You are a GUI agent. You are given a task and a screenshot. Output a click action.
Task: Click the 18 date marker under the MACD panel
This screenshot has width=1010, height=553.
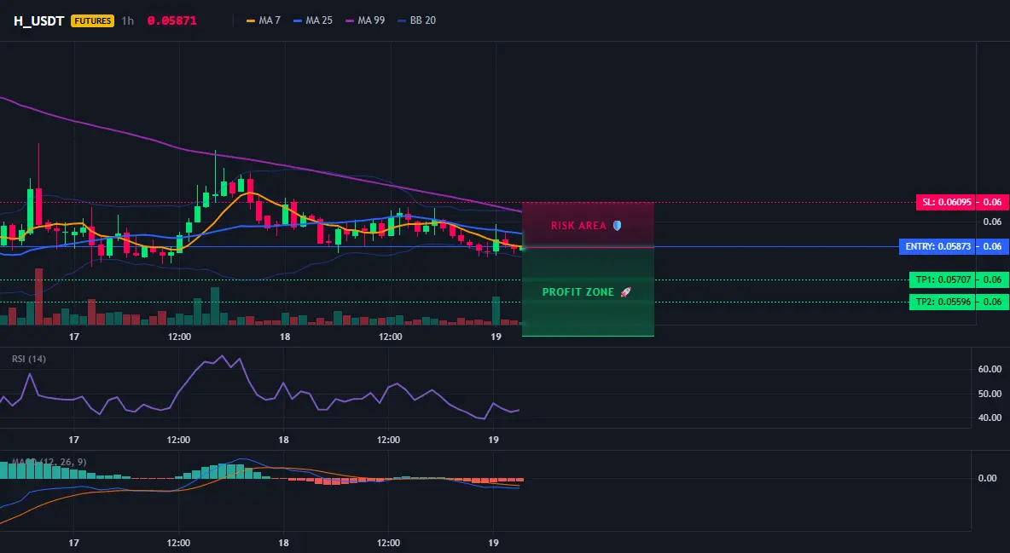click(x=283, y=543)
